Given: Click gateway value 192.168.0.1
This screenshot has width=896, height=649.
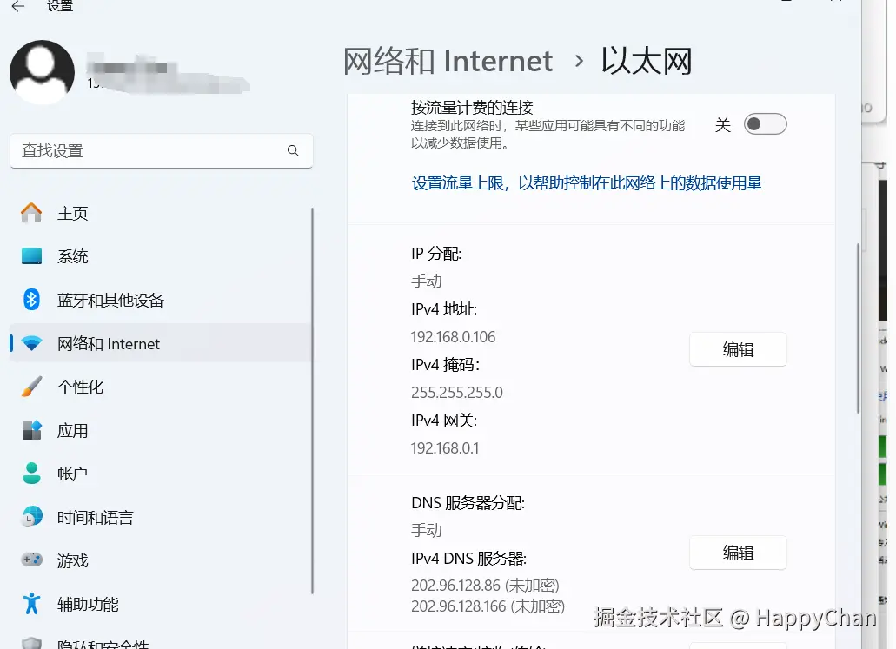Looking at the screenshot, I should click(x=445, y=448).
